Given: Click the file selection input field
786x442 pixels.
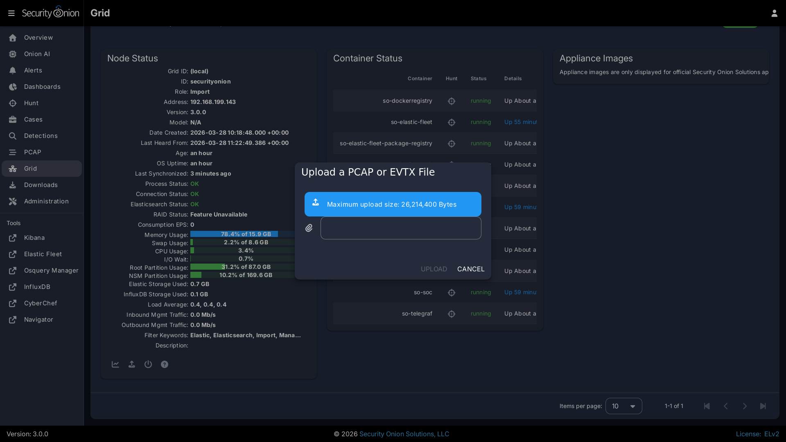Looking at the screenshot, I should [400, 228].
